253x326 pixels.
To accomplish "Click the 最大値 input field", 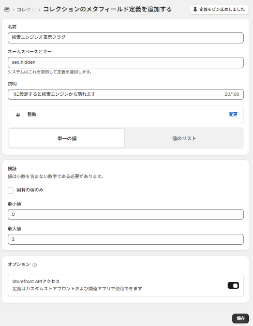I will (126, 239).
